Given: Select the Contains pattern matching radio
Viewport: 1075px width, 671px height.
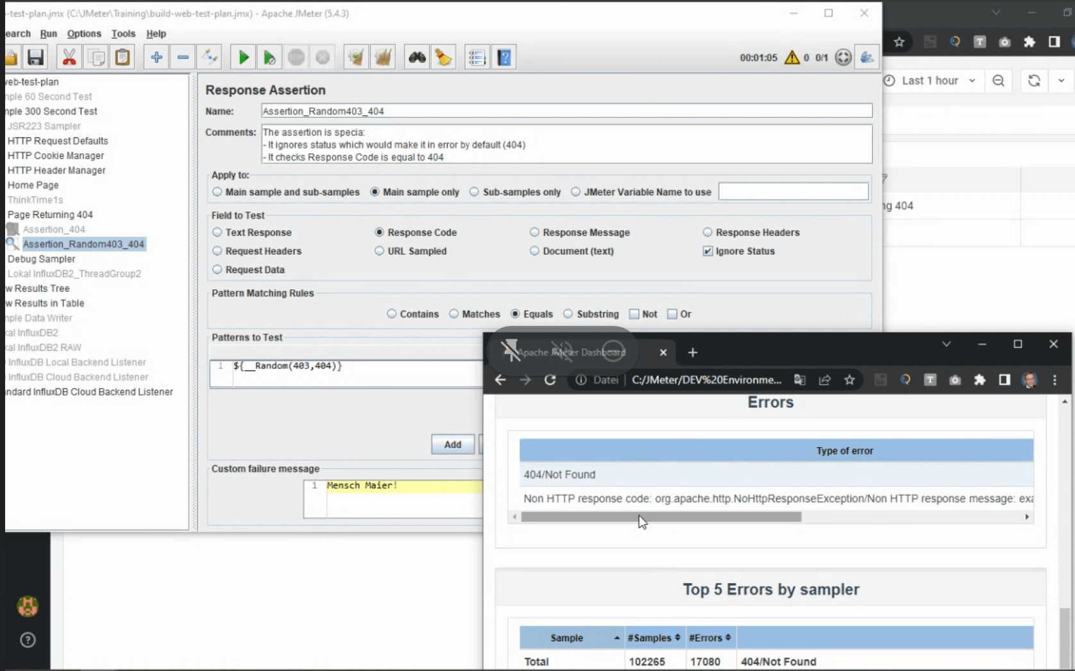Looking at the screenshot, I should [392, 314].
